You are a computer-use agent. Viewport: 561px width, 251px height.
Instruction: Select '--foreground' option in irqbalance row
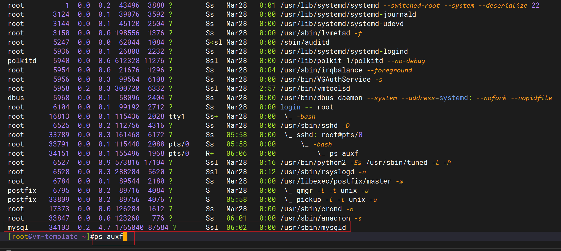[390, 70]
